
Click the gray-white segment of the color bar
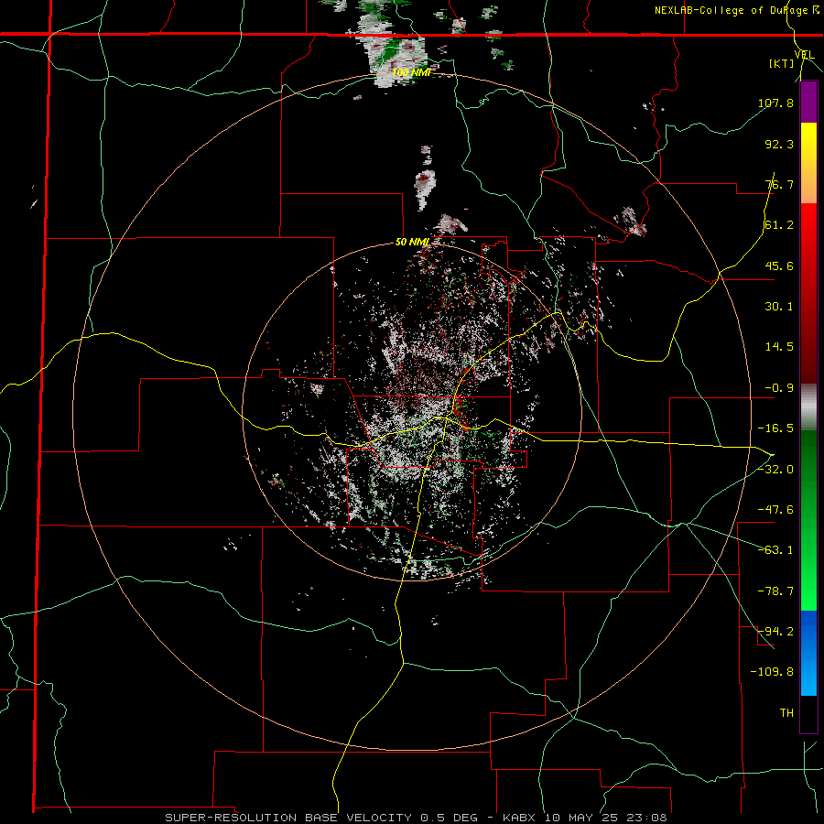[x=808, y=407]
